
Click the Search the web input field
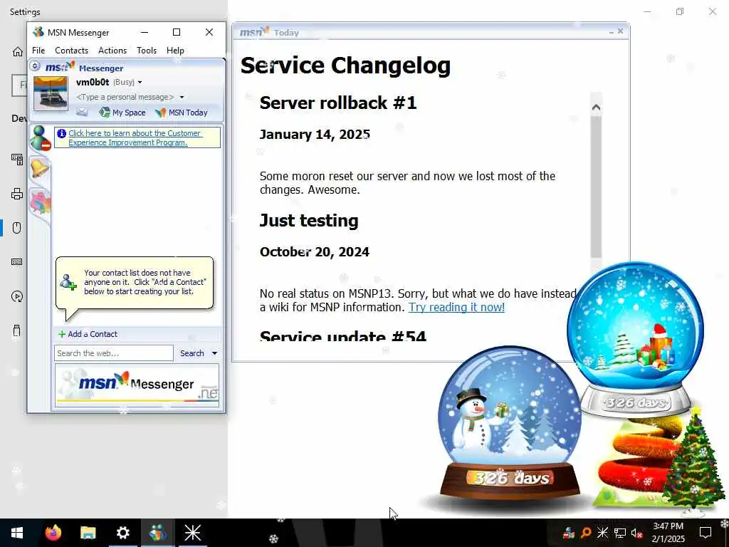tap(113, 353)
